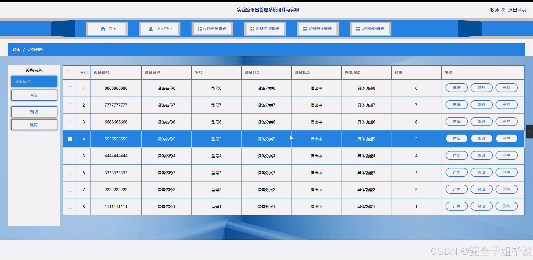Open 设备归还管理 using its grid icon
The width and height of the screenshot is (533, 260).
[305, 29]
